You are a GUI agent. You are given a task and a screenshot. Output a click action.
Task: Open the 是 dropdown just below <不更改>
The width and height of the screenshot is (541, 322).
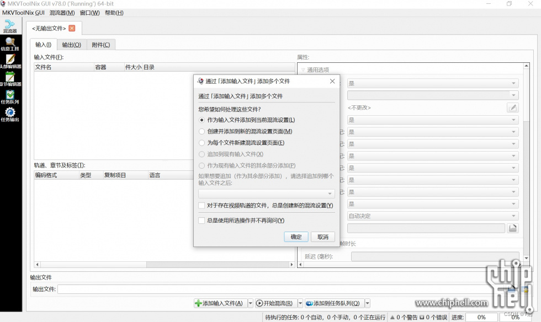(x=433, y=120)
